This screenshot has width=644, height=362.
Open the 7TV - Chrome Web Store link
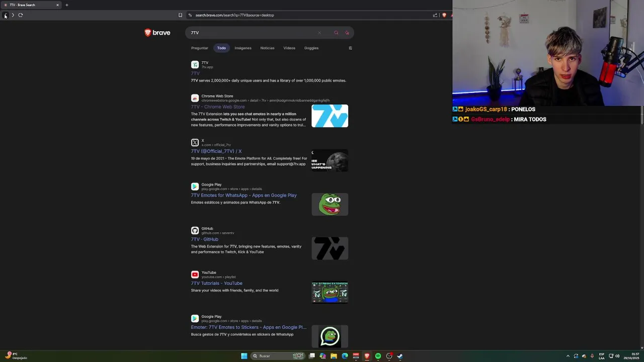218,107
